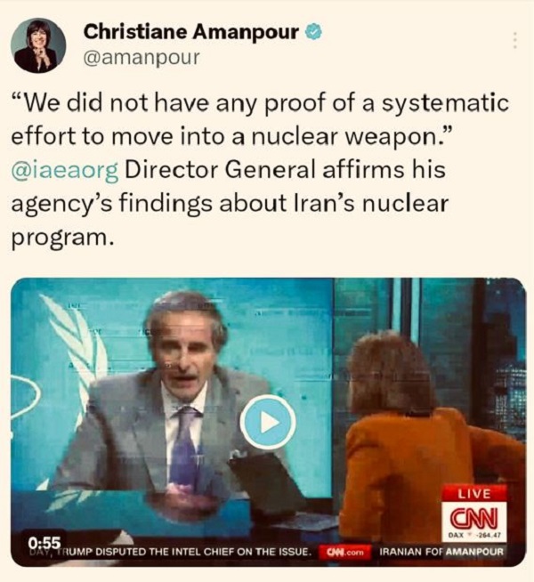The image size is (534, 582).
Task: Click the 0:55 video duration badge
Action: (44, 543)
